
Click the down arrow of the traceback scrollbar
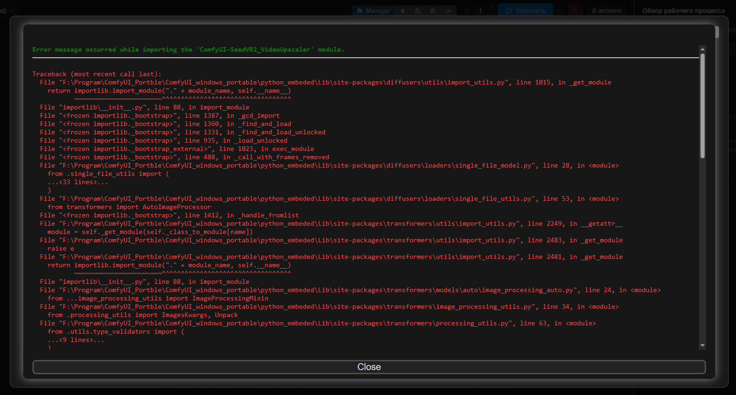coord(702,345)
